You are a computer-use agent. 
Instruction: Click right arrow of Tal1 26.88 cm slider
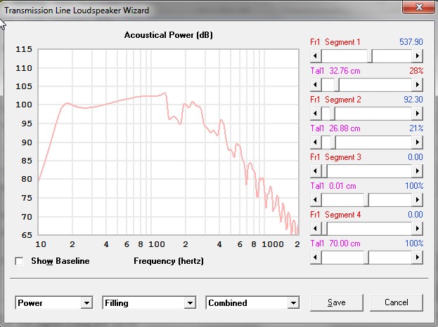tap(418, 142)
